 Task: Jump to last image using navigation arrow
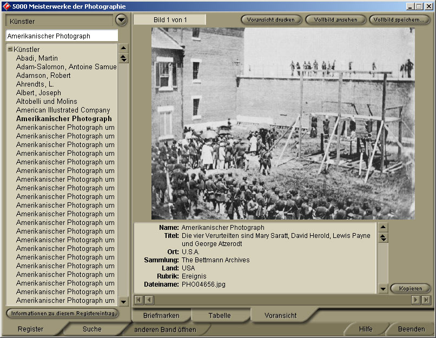426,300
